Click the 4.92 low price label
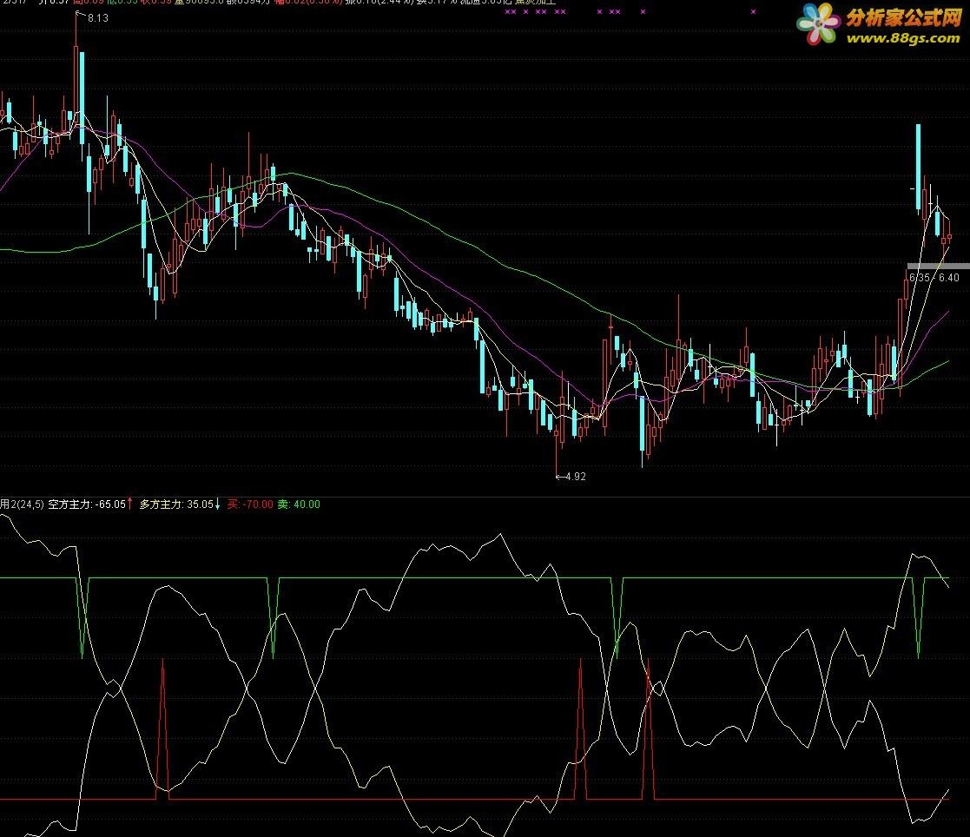The height and width of the screenshot is (837, 970). pyautogui.click(x=576, y=477)
